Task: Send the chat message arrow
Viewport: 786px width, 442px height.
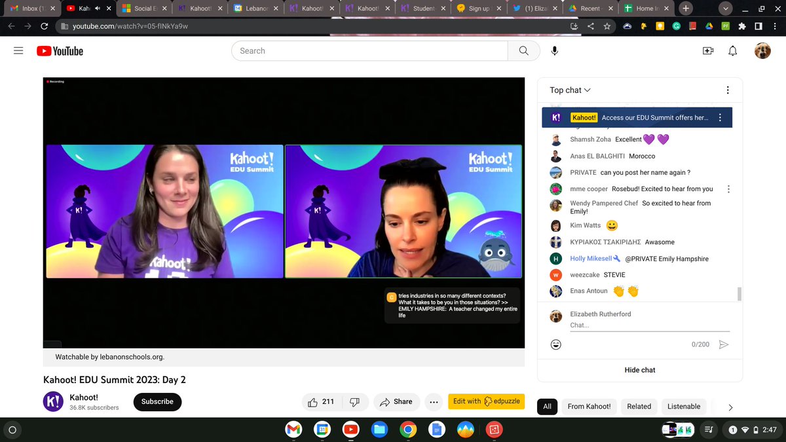Action: 724,344
